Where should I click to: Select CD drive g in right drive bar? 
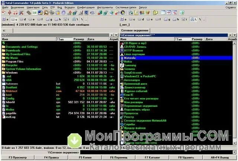[167, 19]
